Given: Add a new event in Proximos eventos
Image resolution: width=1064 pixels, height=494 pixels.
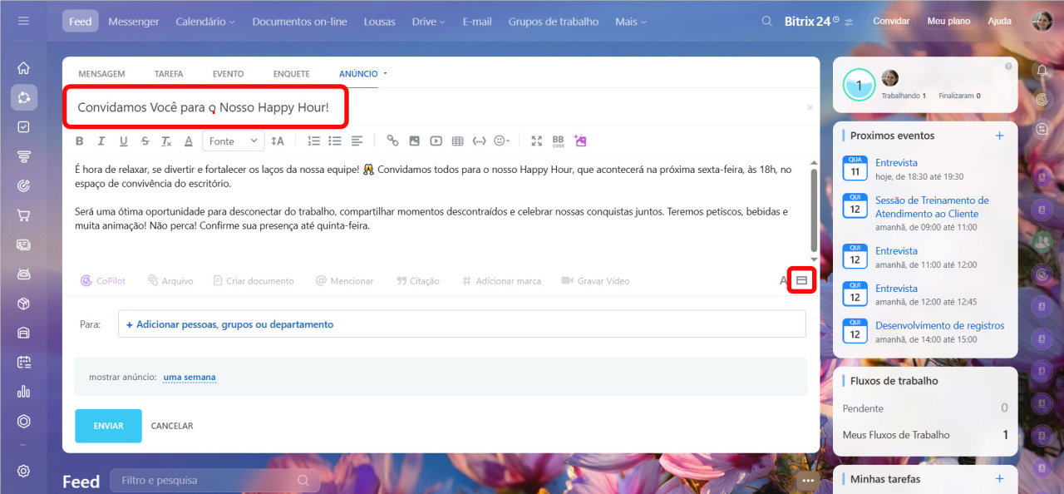Looking at the screenshot, I should point(999,136).
